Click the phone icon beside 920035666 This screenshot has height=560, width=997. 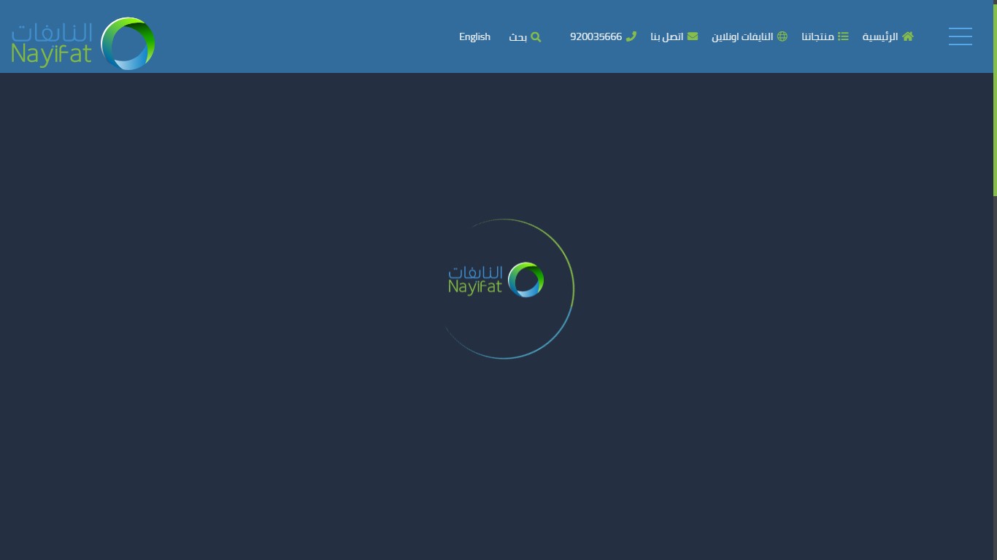click(631, 36)
